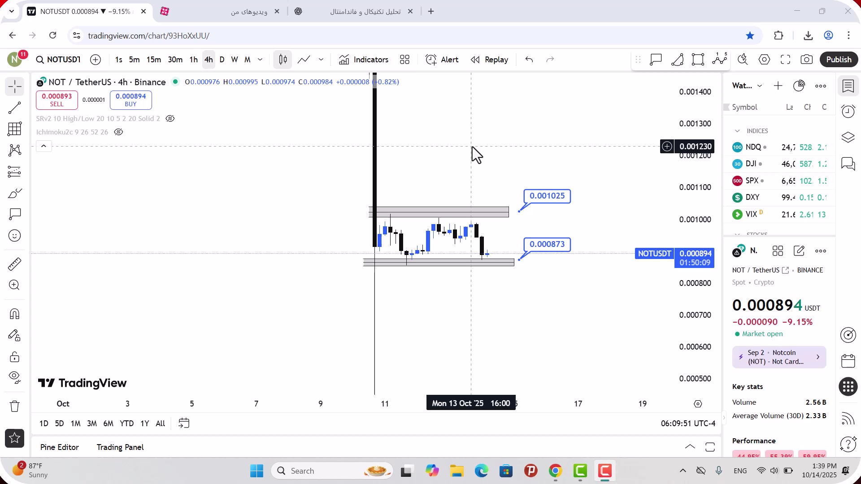Select the trend line drawing tool

15,108
